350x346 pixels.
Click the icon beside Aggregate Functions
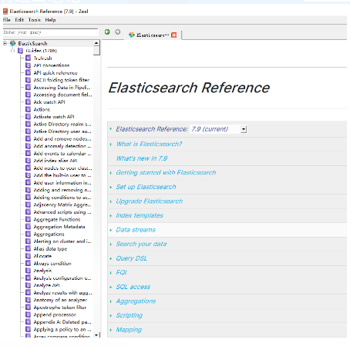coord(28,219)
